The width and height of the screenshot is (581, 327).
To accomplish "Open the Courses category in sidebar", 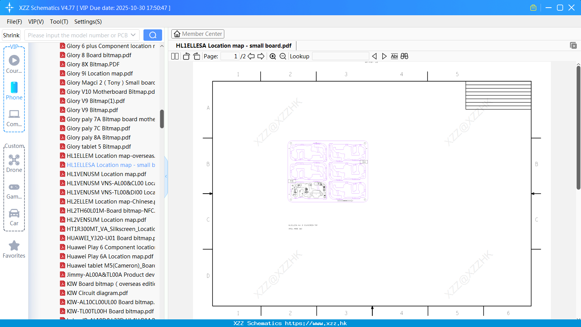I will point(14,64).
